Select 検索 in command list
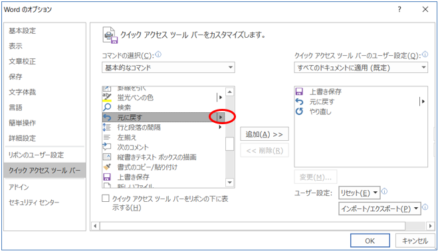 click(164, 107)
